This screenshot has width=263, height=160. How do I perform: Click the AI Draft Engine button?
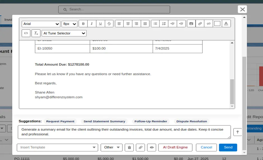click(175, 147)
